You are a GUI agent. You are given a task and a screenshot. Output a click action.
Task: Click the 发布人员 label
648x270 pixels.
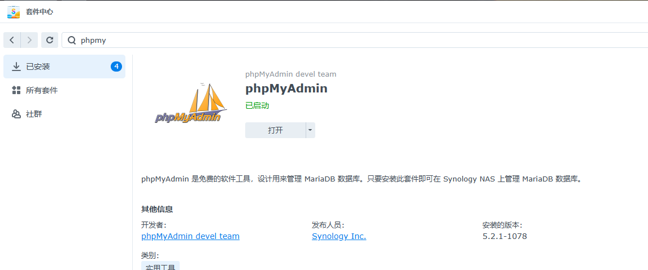328,225
